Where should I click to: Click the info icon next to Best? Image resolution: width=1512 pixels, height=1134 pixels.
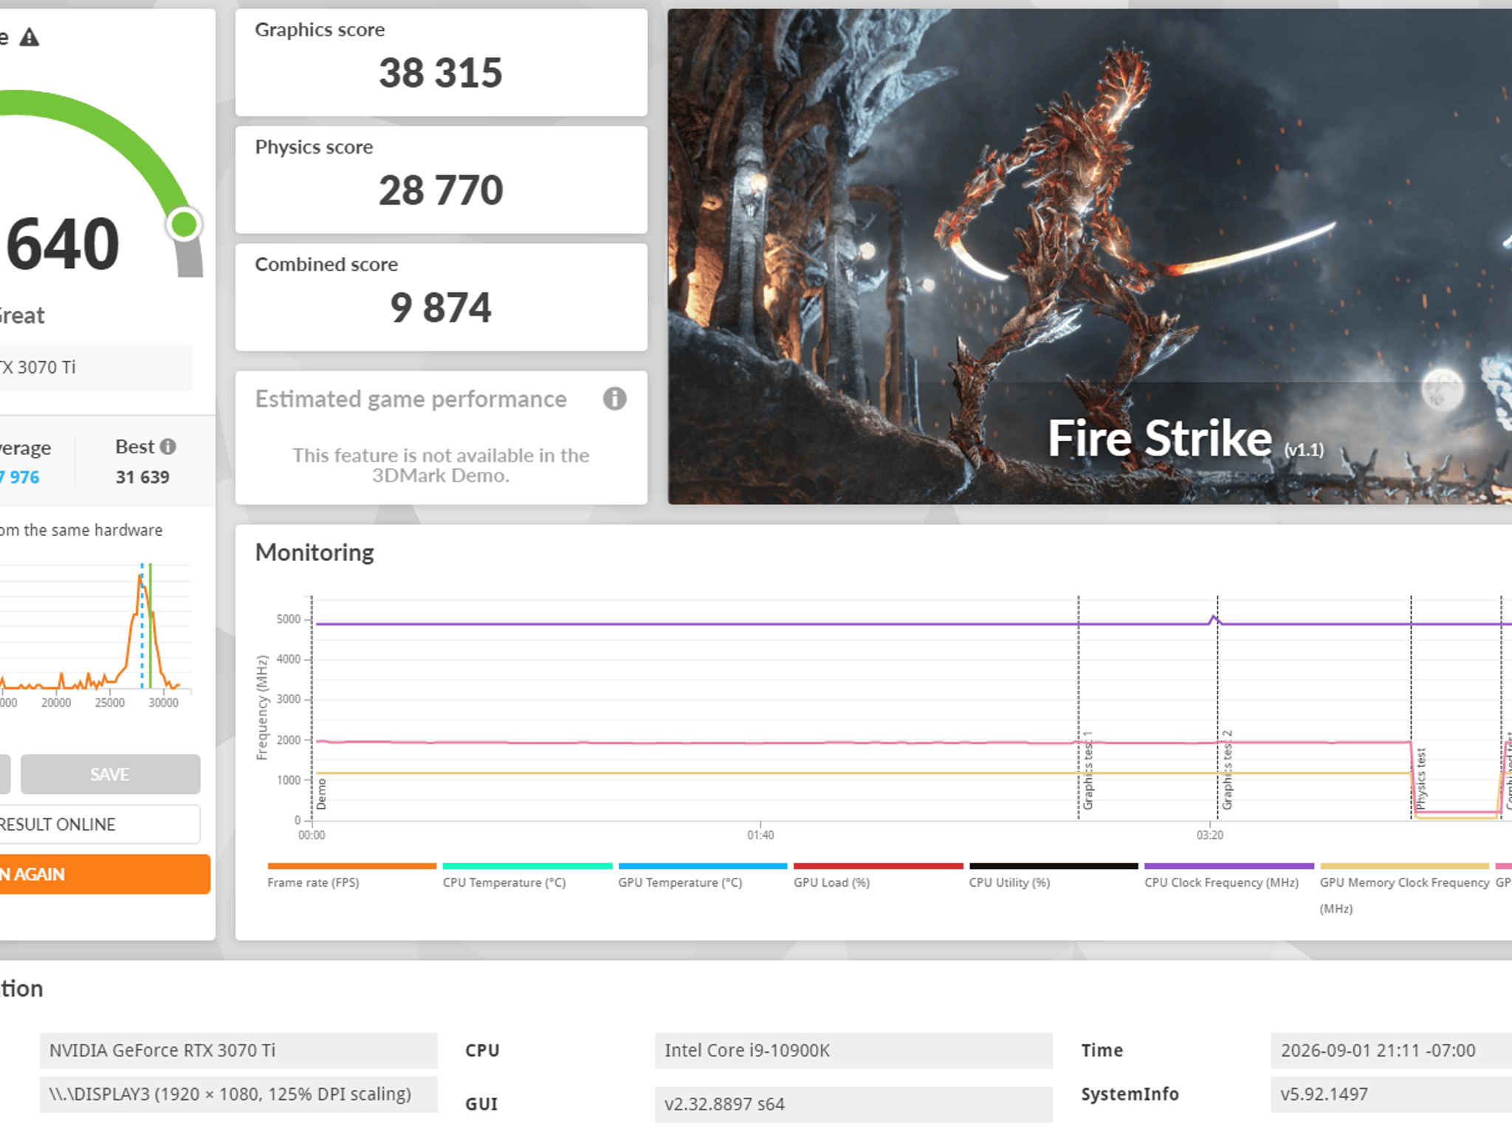(x=168, y=447)
